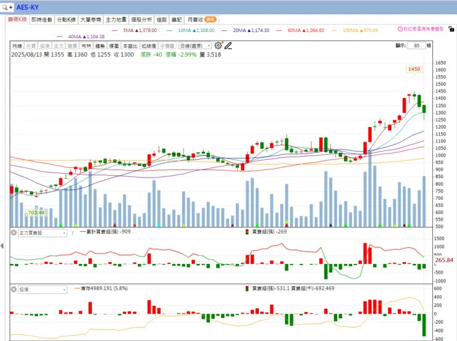Toggle the lock icon at top right
The height and width of the screenshot is (341, 457).
pyautogui.click(x=451, y=29)
